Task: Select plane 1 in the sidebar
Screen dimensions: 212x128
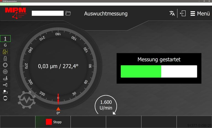Action: click(x=5, y=39)
